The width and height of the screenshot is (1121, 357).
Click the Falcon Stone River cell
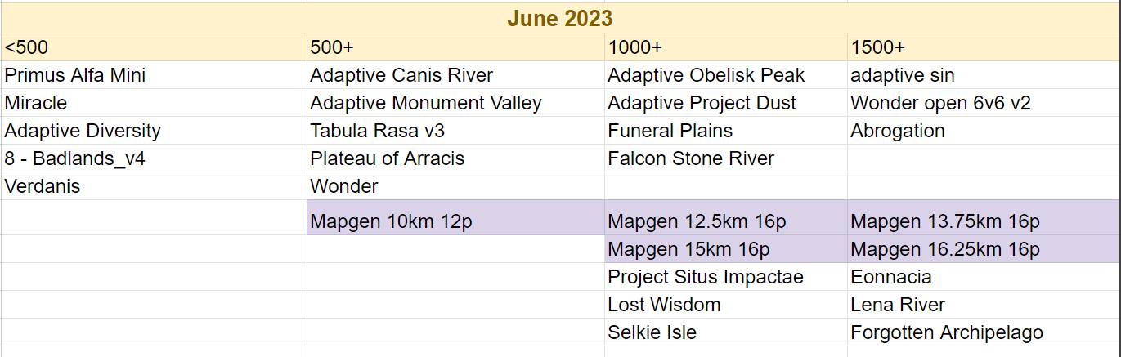click(x=726, y=158)
